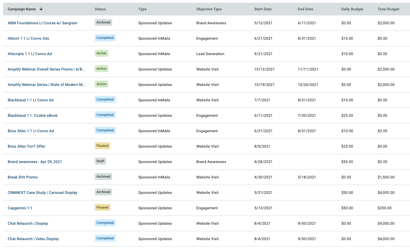Click the Daily Budget column header
This screenshot has height=249, width=410.
(x=352, y=9)
